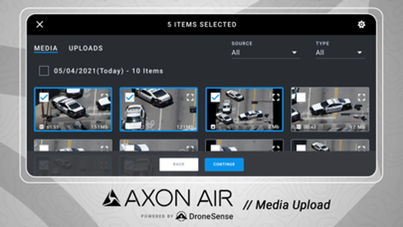Check the 97 Mb video thumbnail checkbox
This screenshot has height=227, width=403.
point(301,97)
